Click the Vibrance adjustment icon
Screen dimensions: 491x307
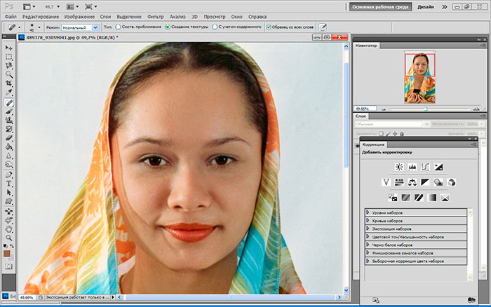click(386, 182)
